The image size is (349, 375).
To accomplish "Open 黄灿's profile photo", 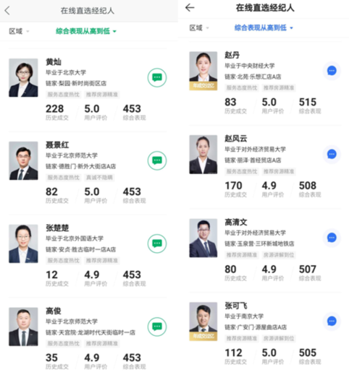I will tap(23, 78).
